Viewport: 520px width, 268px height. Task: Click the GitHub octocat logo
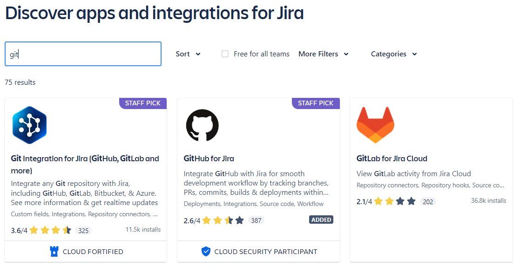tap(203, 125)
